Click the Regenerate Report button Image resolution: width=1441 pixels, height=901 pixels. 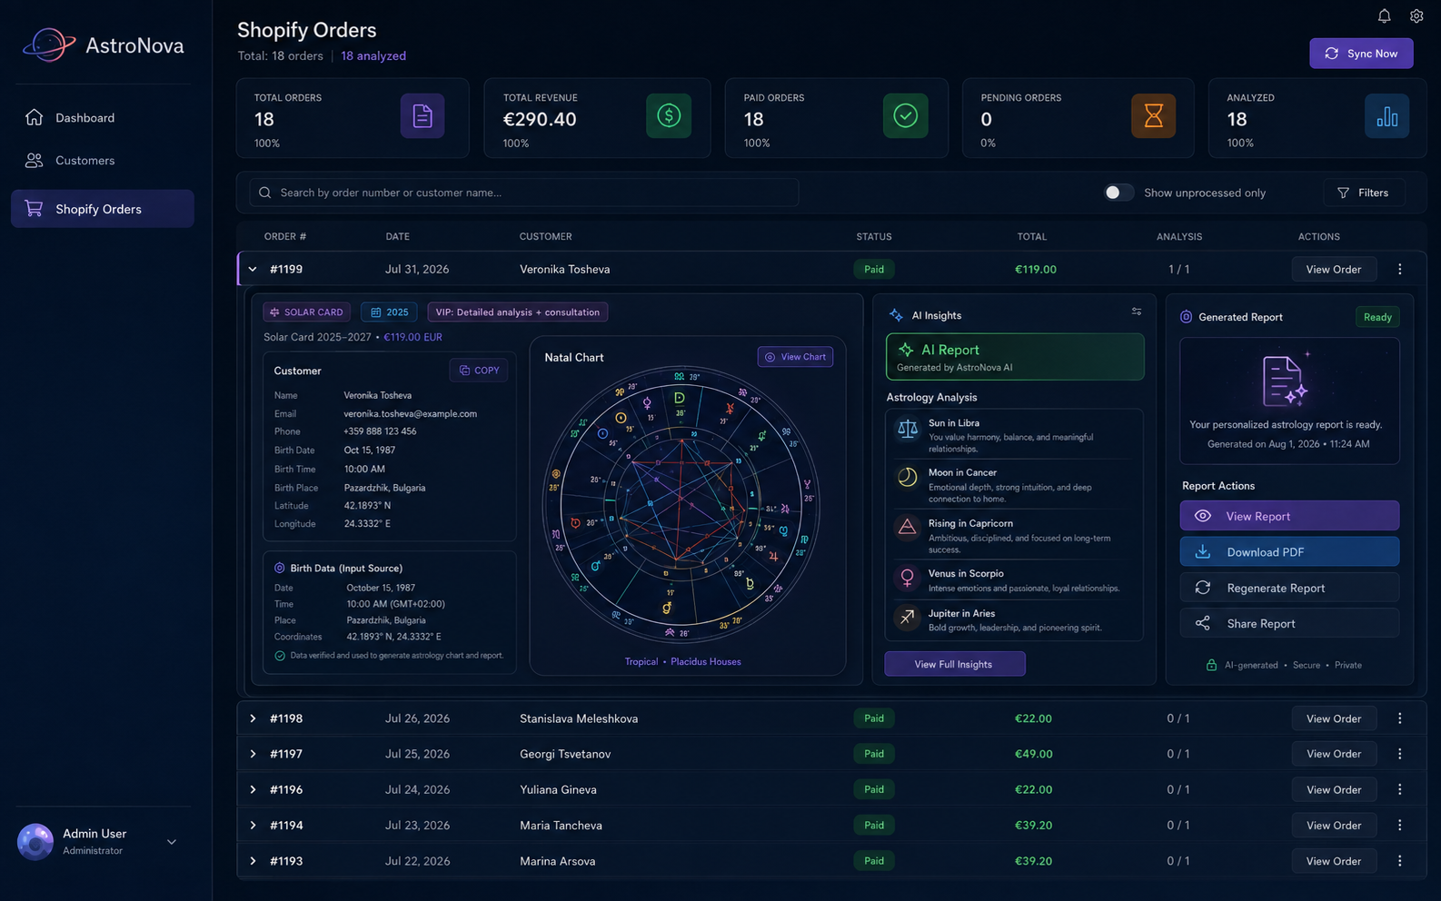[x=1289, y=588]
